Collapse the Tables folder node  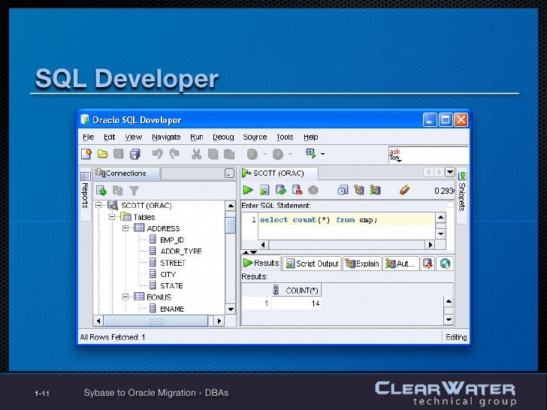[112, 217]
